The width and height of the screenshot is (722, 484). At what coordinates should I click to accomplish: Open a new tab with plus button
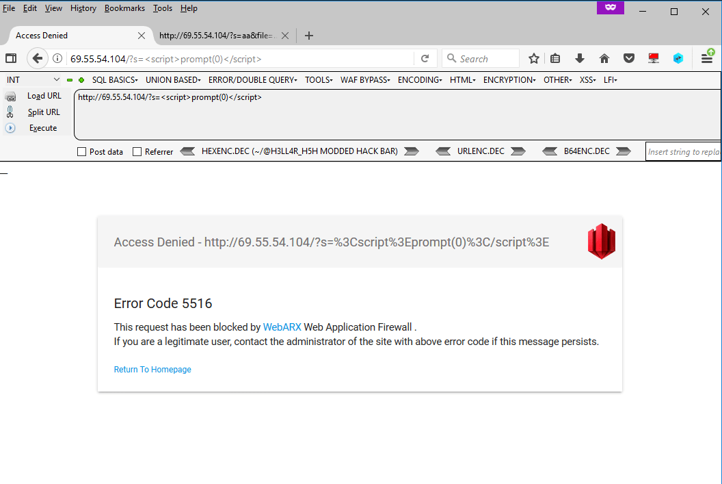pos(309,36)
